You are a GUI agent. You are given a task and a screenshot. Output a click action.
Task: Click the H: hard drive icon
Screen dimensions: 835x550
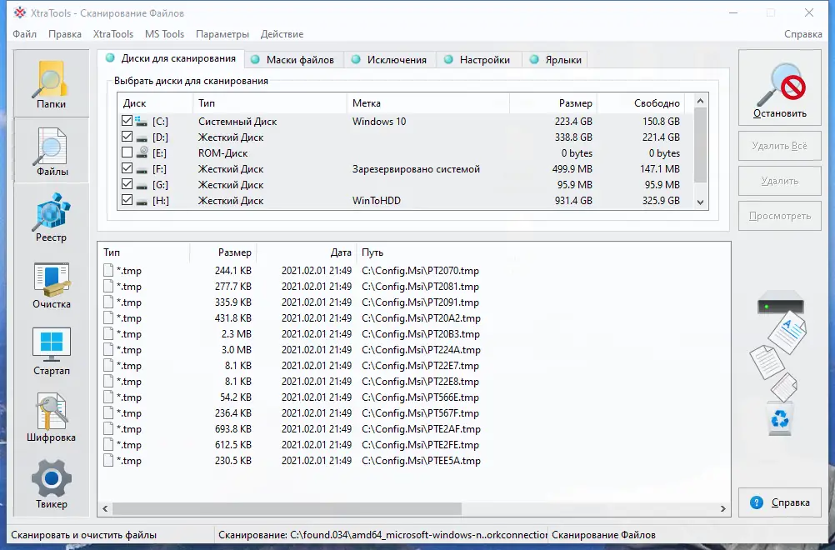click(142, 201)
